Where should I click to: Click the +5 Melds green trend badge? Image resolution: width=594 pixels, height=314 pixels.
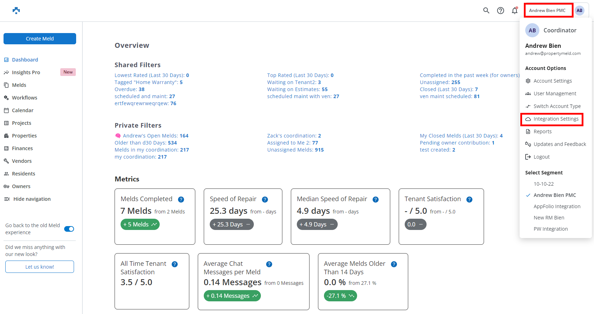pos(140,224)
